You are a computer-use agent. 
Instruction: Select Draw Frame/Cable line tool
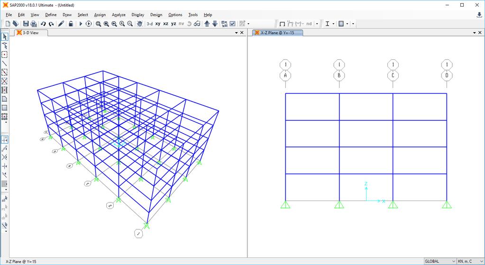pyautogui.click(x=5, y=64)
